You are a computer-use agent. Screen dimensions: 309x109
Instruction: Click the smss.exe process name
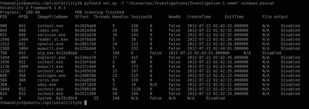pos(47,84)
